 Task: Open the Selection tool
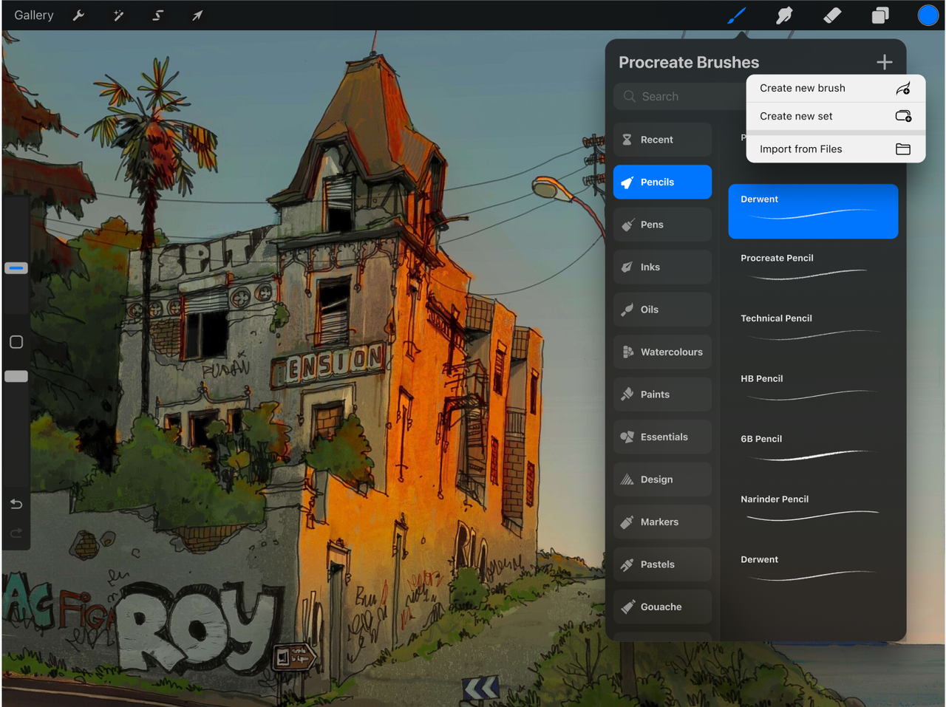(157, 15)
